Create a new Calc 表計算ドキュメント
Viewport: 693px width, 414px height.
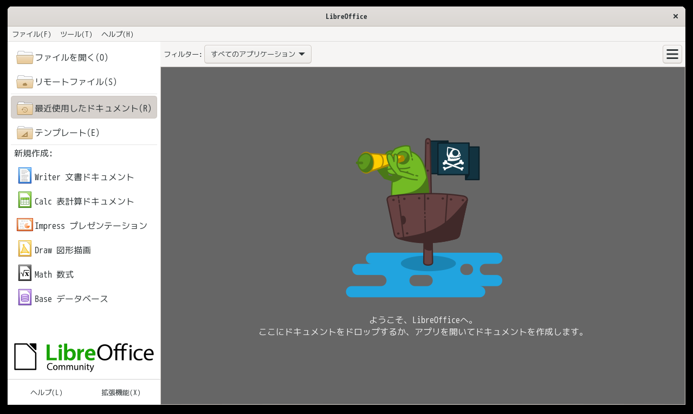point(84,201)
